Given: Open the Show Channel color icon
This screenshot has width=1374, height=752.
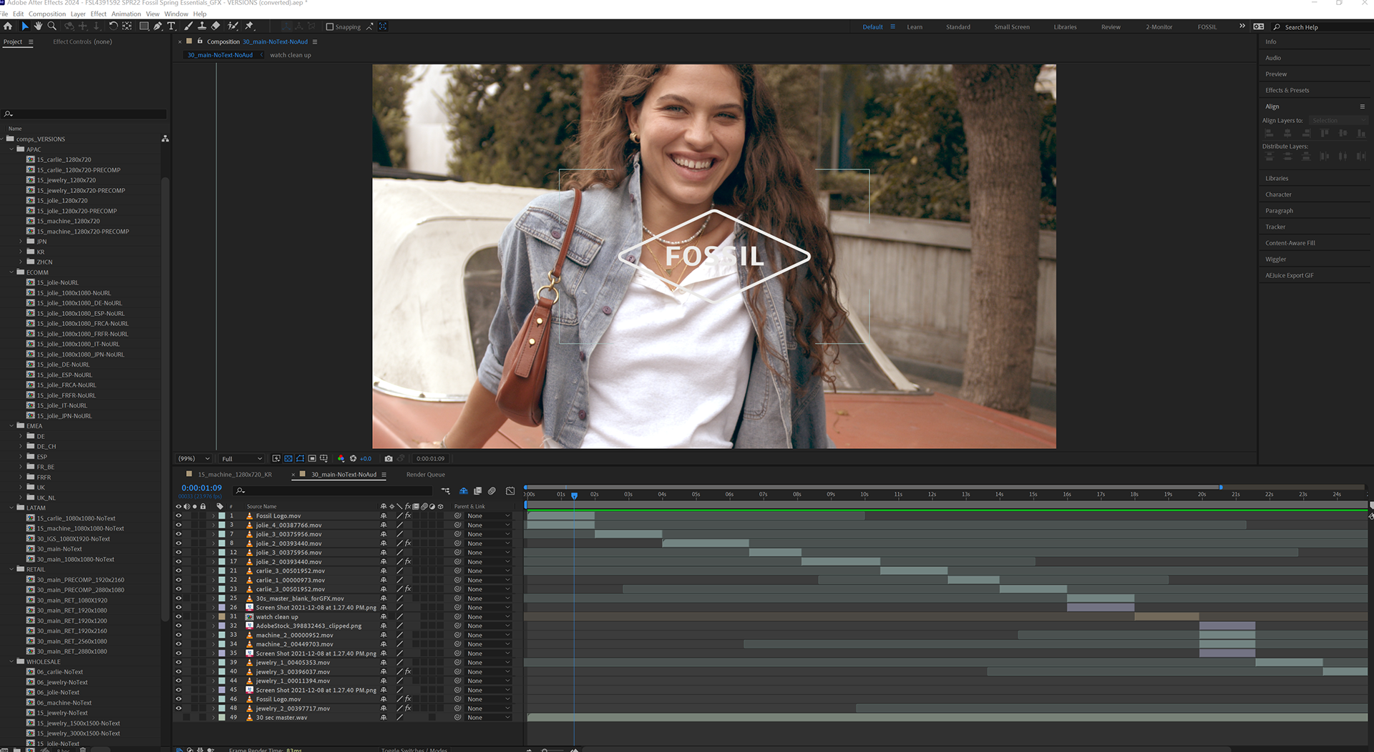Looking at the screenshot, I should point(341,458).
